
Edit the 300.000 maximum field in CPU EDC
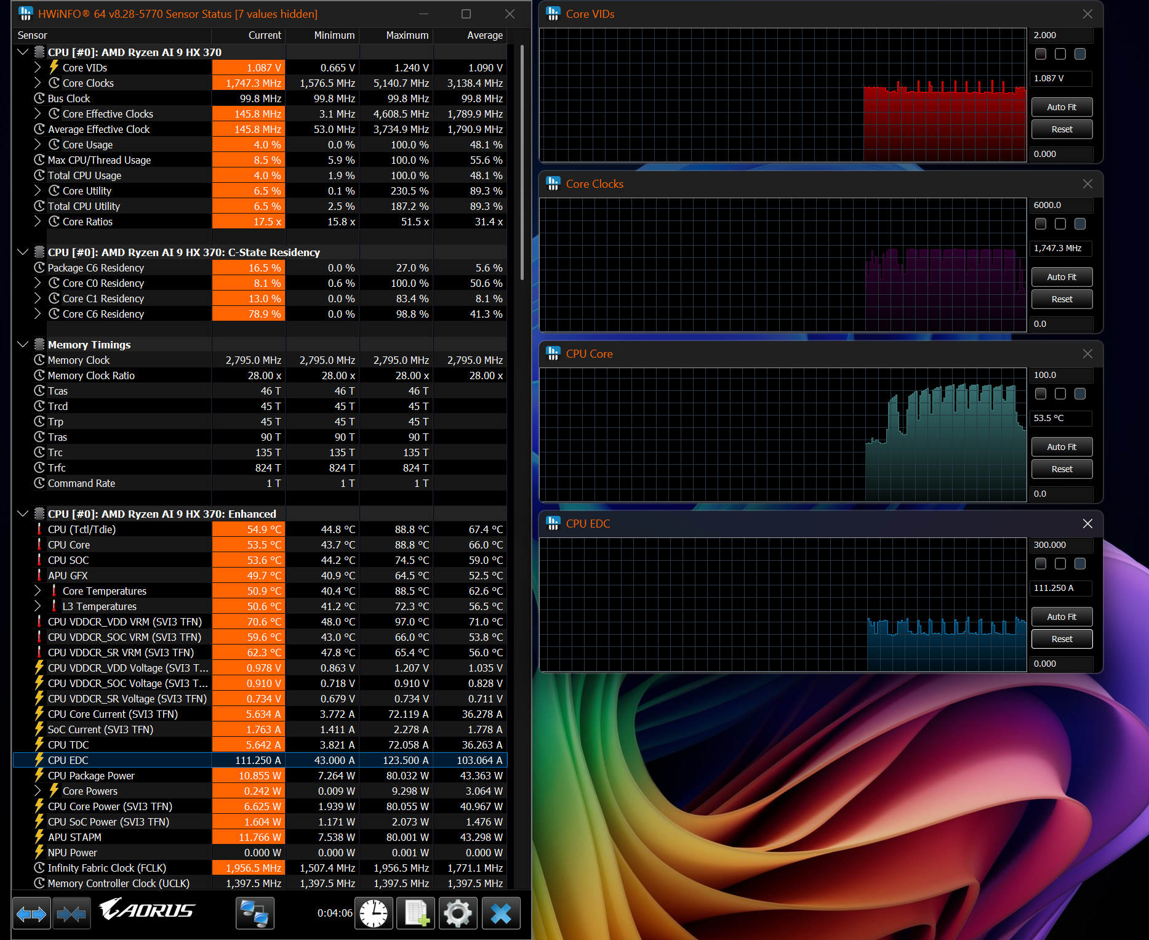pos(1062,545)
